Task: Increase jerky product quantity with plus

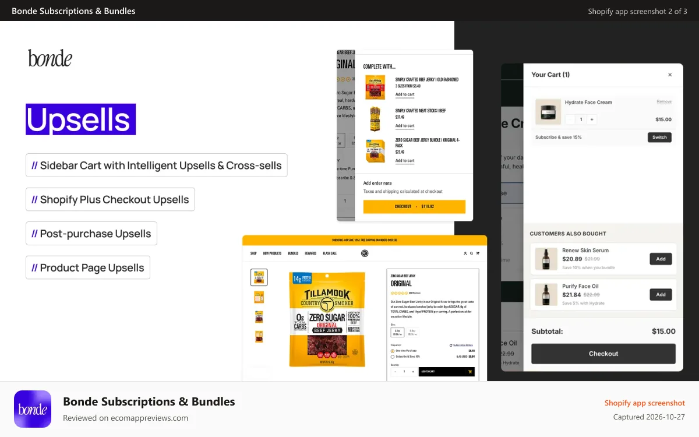Action: (413, 372)
